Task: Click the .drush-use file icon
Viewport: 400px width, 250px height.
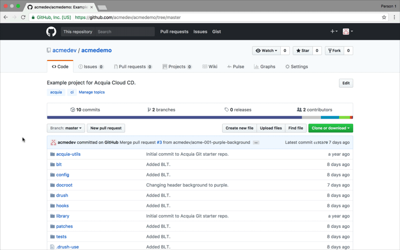Action: 52,247
